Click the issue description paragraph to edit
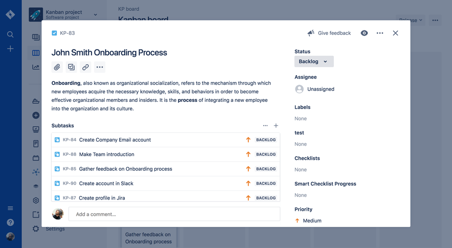The width and height of the screenshot is (452, 248). click(162, 96)
